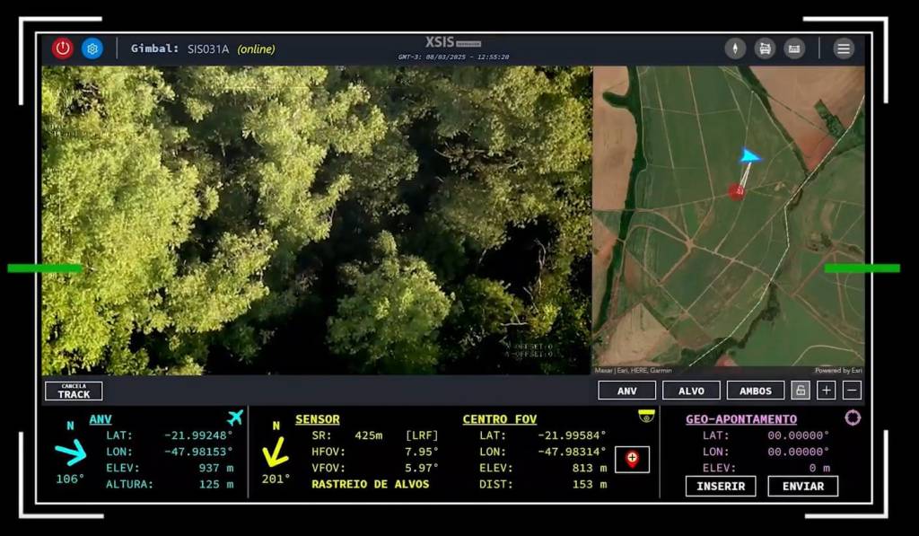Click the ENVIAR button
Screen dimensions: 919x536
point(801,487)
